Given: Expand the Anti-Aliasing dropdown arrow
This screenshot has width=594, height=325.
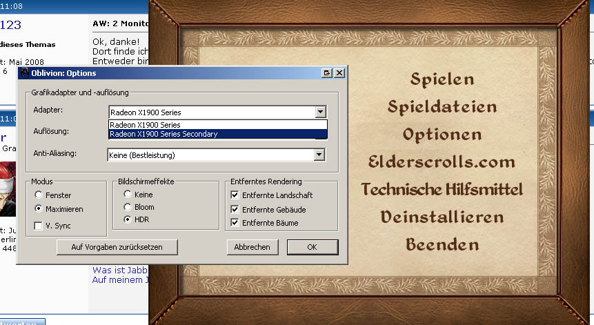Looking at the screenshot, I should point(319,155).
